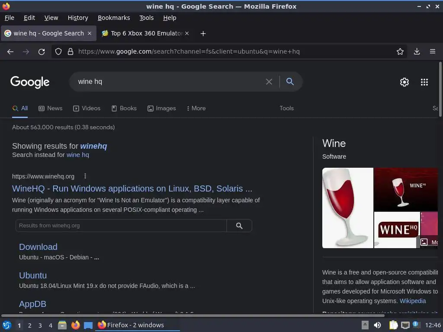Open the Bookmarks menu
This screenshot has width=443, height=332.
(114, 18)
